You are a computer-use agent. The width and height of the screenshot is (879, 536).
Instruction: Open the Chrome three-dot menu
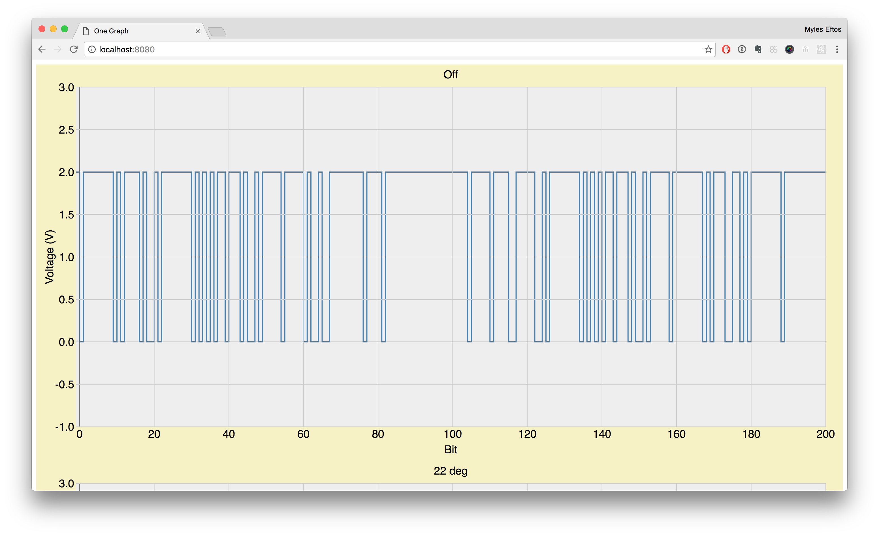pyautogui.click(x=837, y=49)
